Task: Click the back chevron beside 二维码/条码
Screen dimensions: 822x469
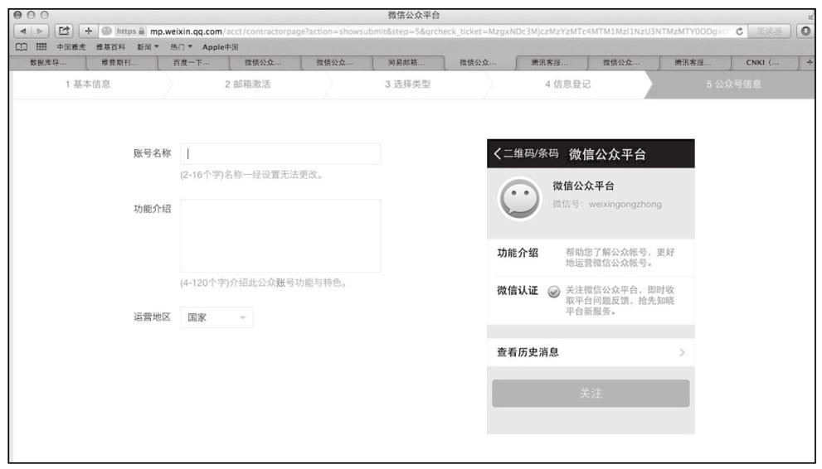Action: coord(497,154)
